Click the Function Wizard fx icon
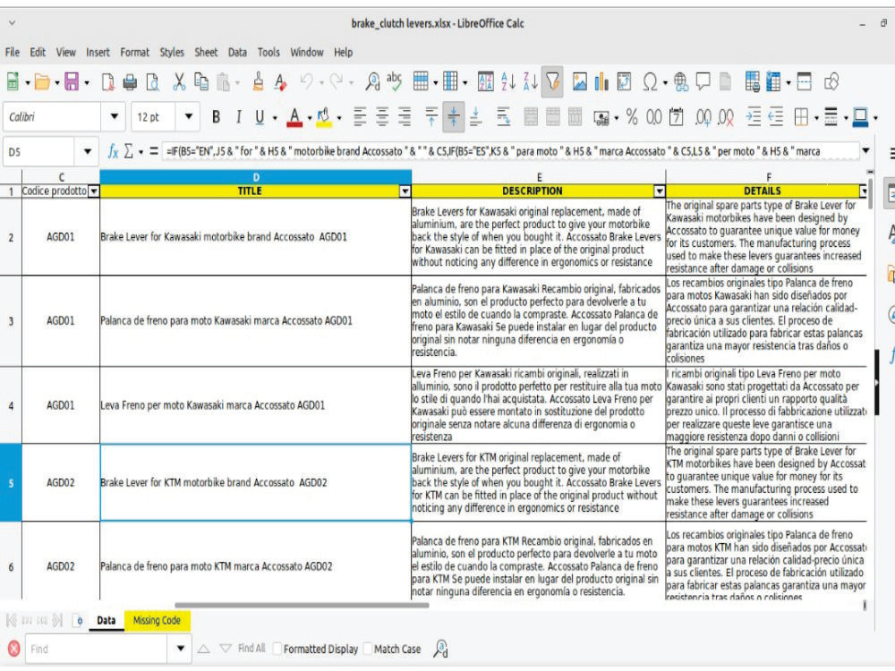 [113, 151]
